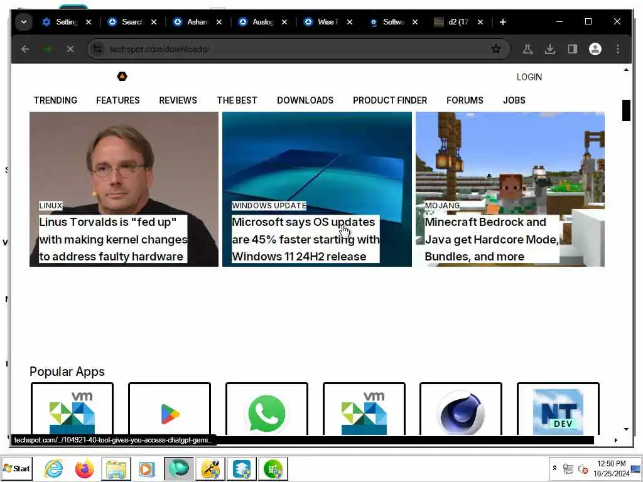Screen dimensions: 643x482
Task: Switch to the Wise tab
Action: pyautogui.click(x=321, y=22)
